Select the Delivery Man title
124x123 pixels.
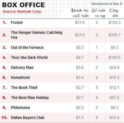tap(22, 68)
